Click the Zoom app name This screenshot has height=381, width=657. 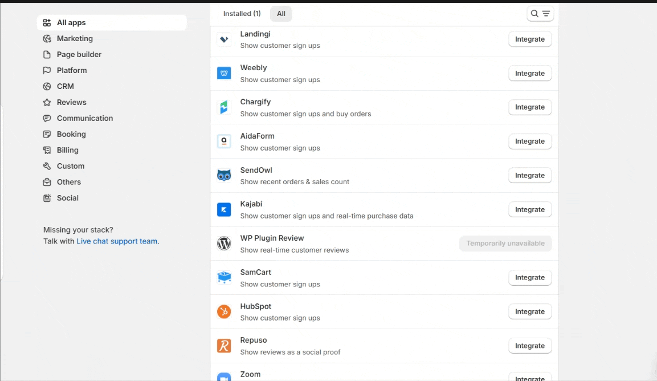tap(250, 374)
